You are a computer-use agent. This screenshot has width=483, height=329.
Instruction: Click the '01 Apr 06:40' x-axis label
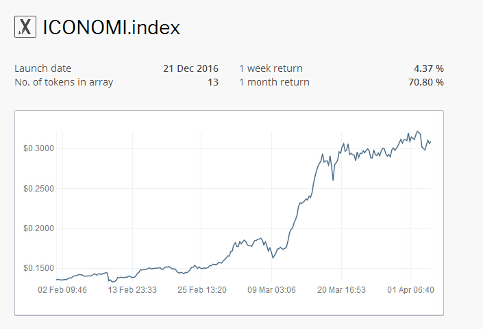pyautogui.click(x=410, y=289)
